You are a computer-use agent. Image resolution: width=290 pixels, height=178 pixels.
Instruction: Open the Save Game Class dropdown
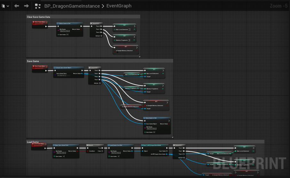coord(62,75)
